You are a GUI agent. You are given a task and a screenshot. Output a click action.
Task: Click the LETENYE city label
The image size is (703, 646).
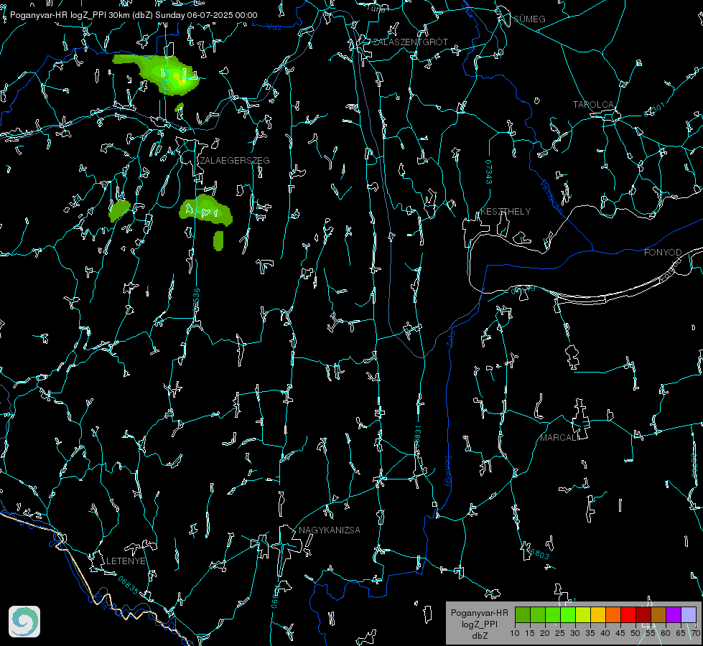[126, 561]
